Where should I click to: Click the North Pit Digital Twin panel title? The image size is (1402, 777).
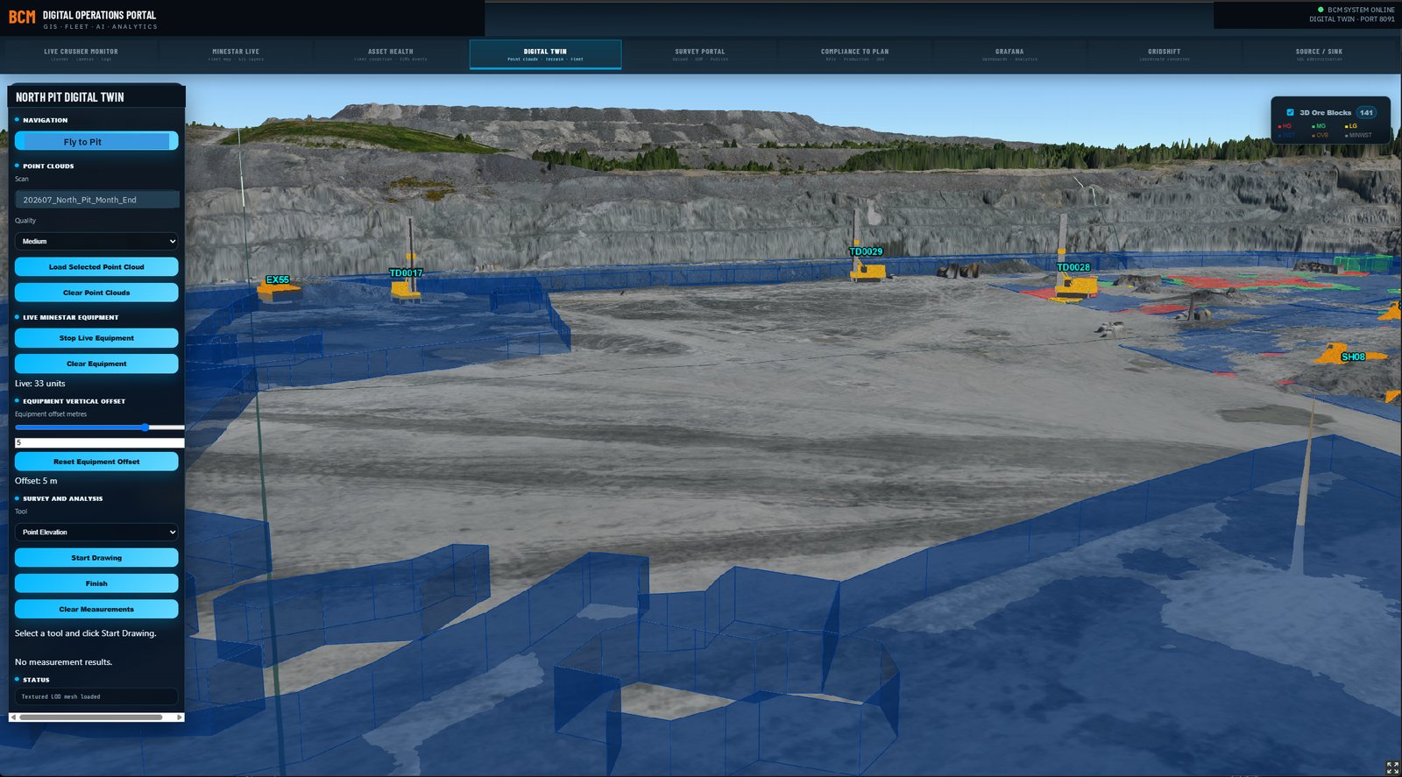click(x=70, y=97)
